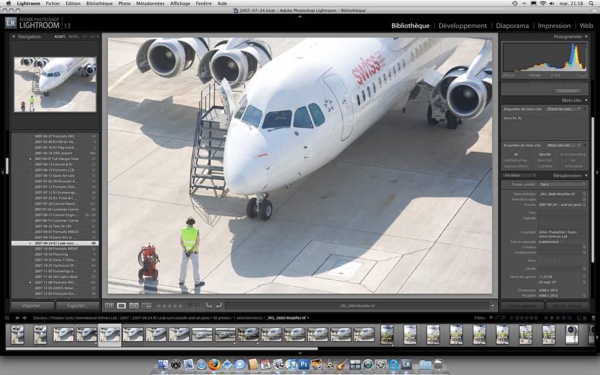The height and width of the screenshot is (375, 600).
Task: Select folder 2007-07-26 Connie Maint...
Action: 54,204
